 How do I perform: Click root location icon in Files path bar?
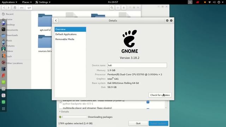(x=15, y=8)
